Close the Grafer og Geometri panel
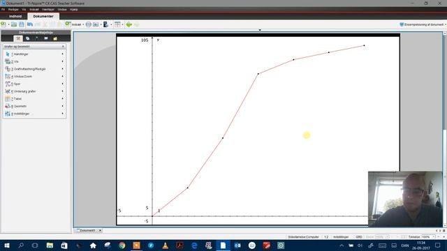Image resolution: width=447 pixels, height=251 pixels. pos(63,47)
